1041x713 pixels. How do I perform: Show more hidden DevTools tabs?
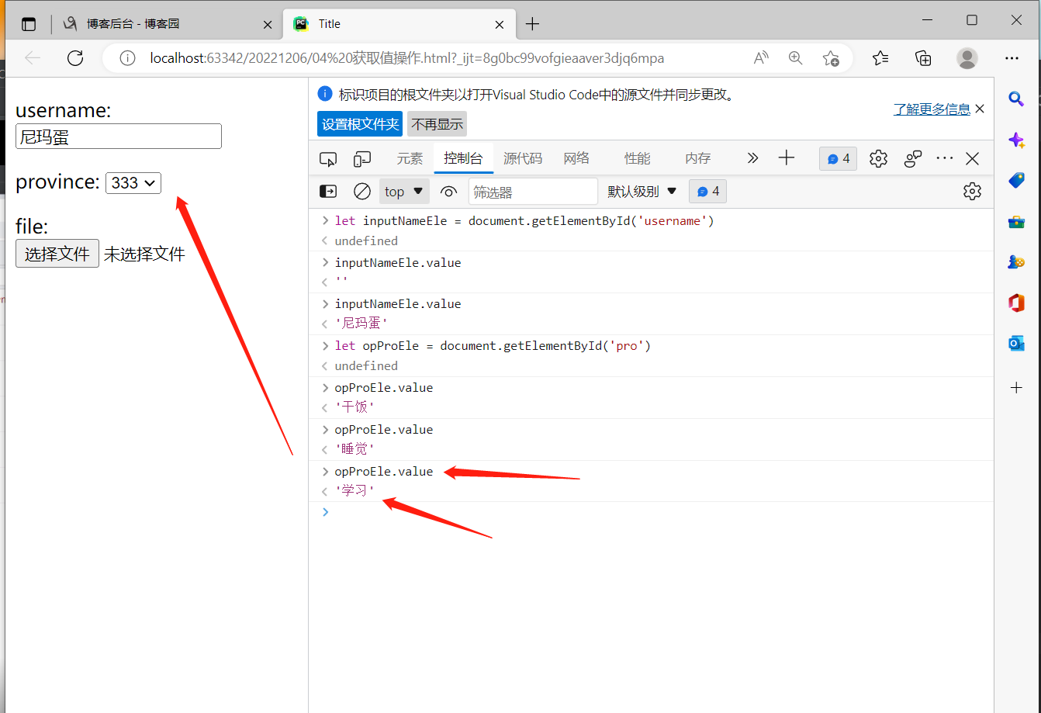click(x=752, y=158)
